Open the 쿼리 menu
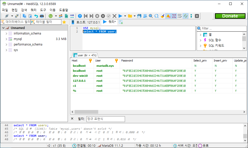The image size is (248, 148). tap(34, 10)
